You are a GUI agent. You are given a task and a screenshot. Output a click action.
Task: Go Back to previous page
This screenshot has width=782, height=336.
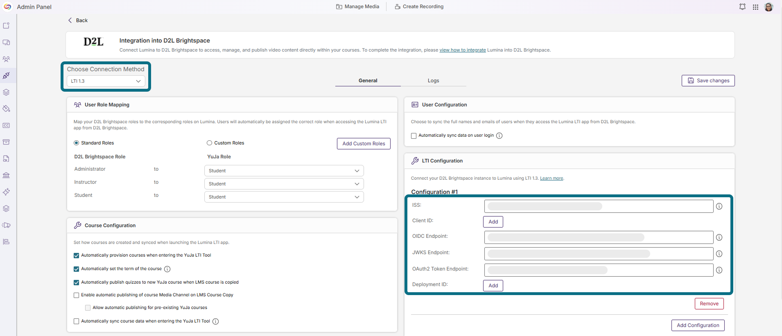pyautogui.click(x=78, y=20)
